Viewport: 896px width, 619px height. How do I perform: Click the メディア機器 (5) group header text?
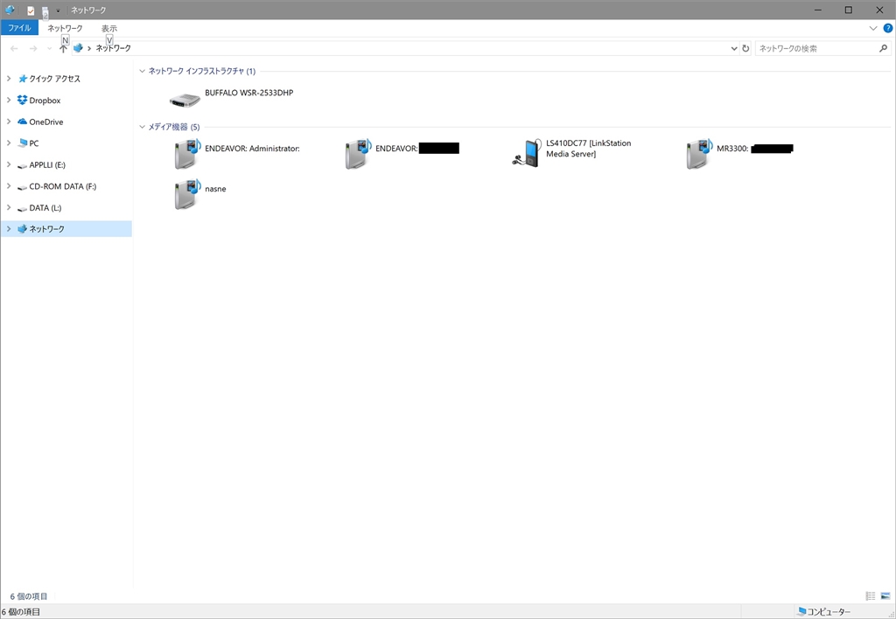[x=174, y=127]
